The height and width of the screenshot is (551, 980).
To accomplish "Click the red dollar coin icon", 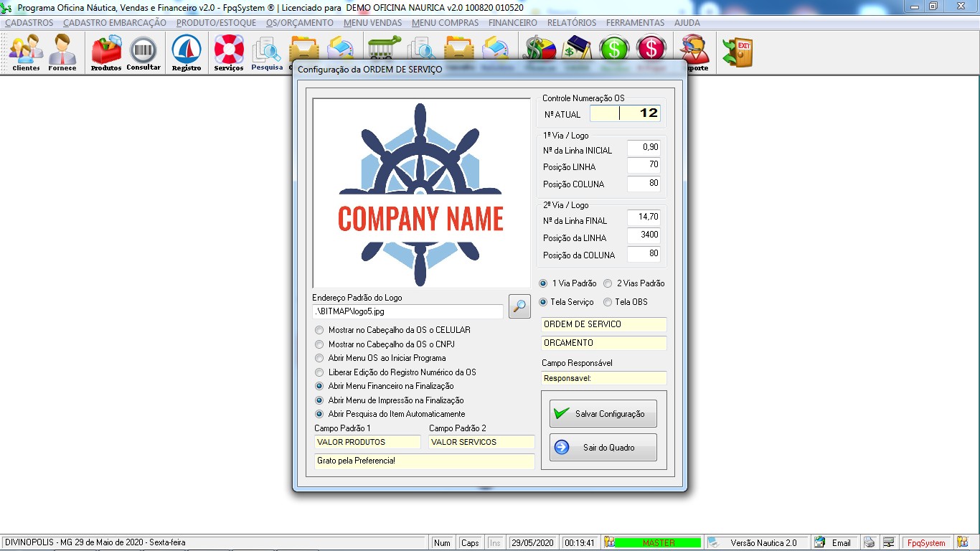I will [651, 50].
